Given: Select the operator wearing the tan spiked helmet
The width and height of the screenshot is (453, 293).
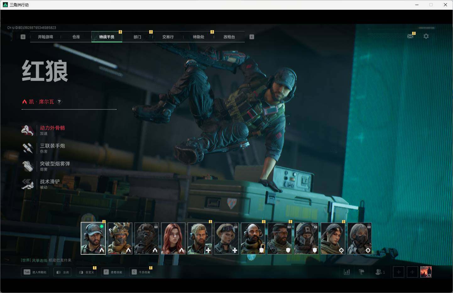Looking at the screenshot, I should click(120, 238).
